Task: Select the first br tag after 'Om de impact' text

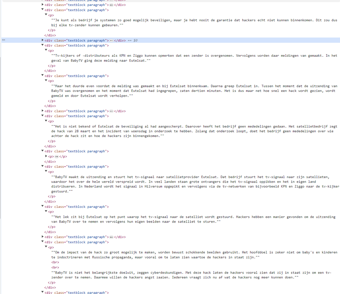Action: 55,262
